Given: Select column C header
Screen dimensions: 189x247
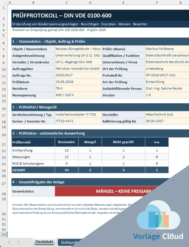Looking at the screenshot, I should (x=67, y=2).
